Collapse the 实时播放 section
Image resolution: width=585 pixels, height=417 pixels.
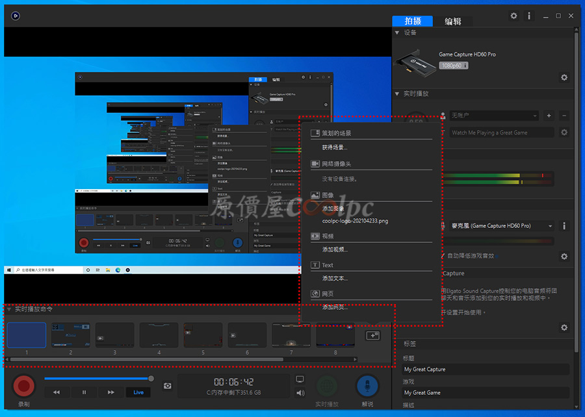pyautogui.click(x=397, y=94)
